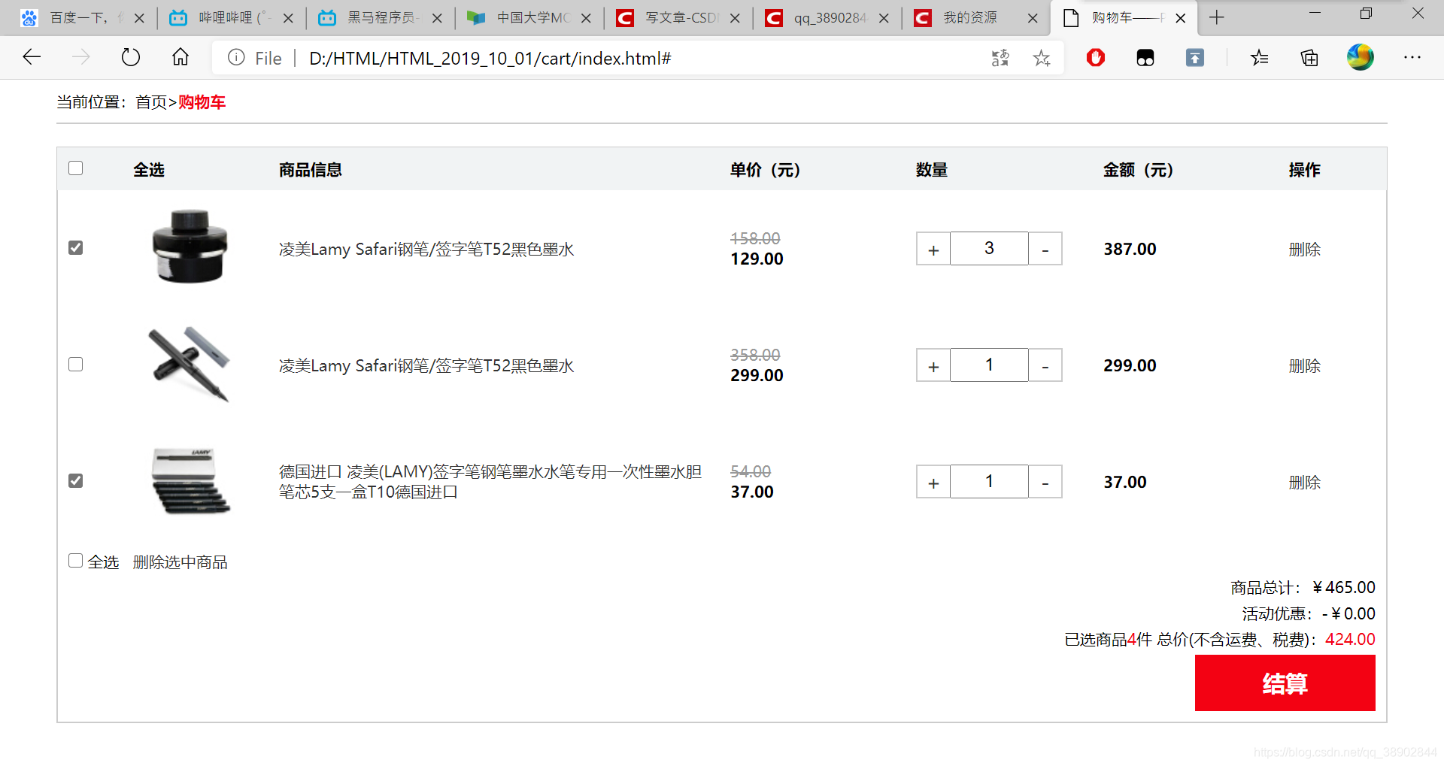This screenshot has width=1444, height=766.
Task: Open the black mask extension icon
Action: [1145, 58]
